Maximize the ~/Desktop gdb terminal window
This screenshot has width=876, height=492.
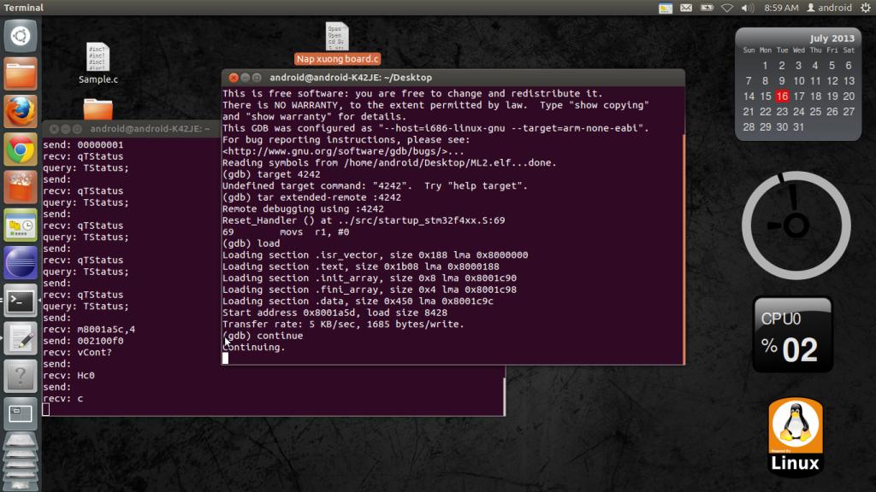[x=257, y=78]
